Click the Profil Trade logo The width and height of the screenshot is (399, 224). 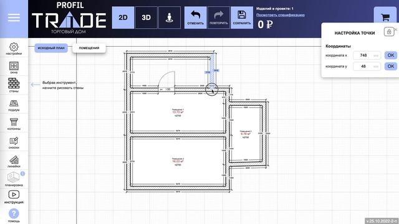point(69,18)
